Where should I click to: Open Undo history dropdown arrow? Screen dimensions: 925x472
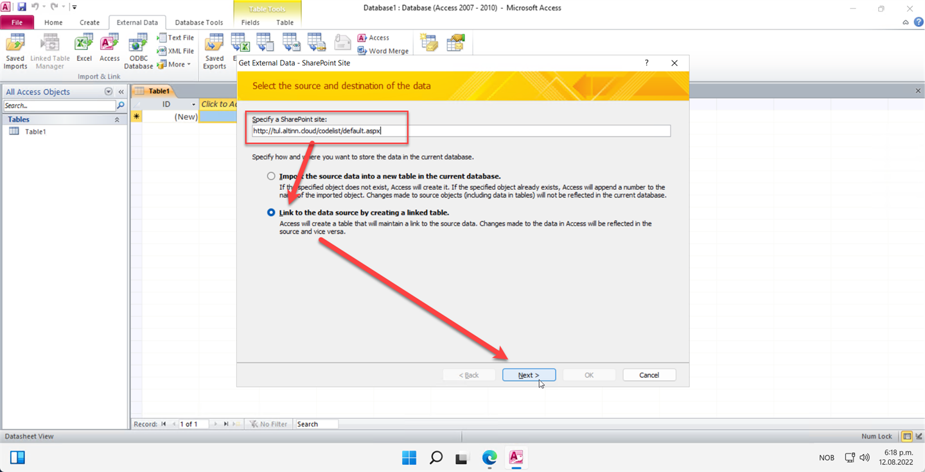pos(43,7)
